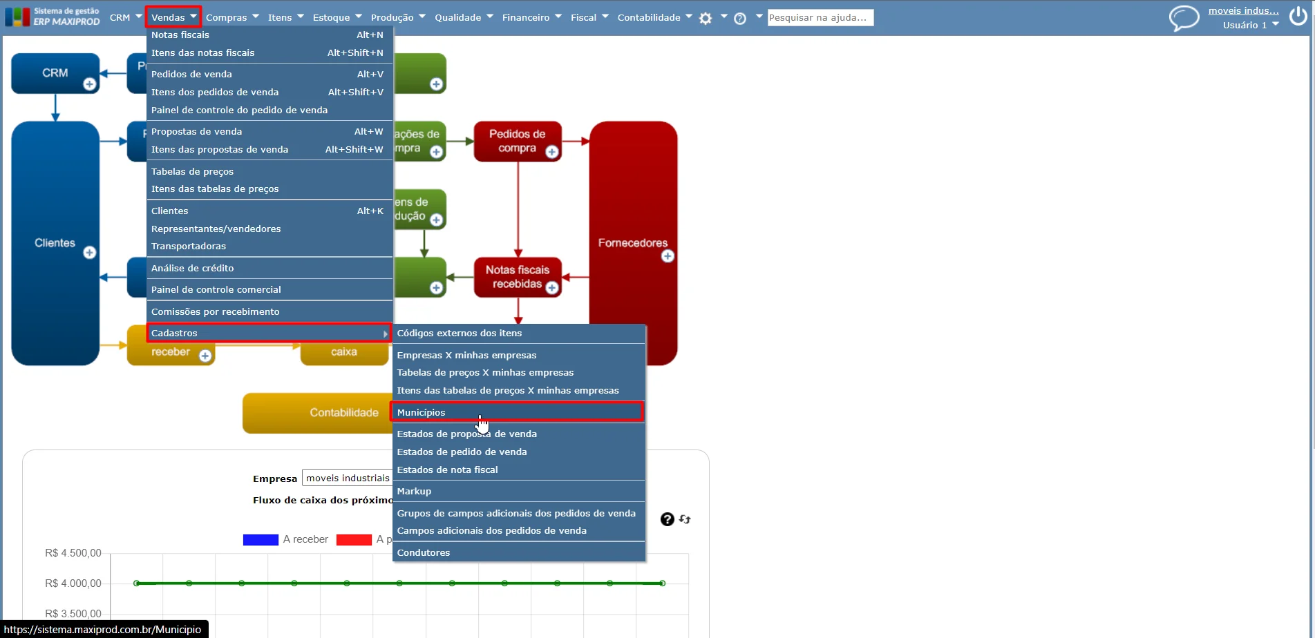1315x638 pixels.
Task: Click the moveis indus... company link
Action: click(1243, 10)
